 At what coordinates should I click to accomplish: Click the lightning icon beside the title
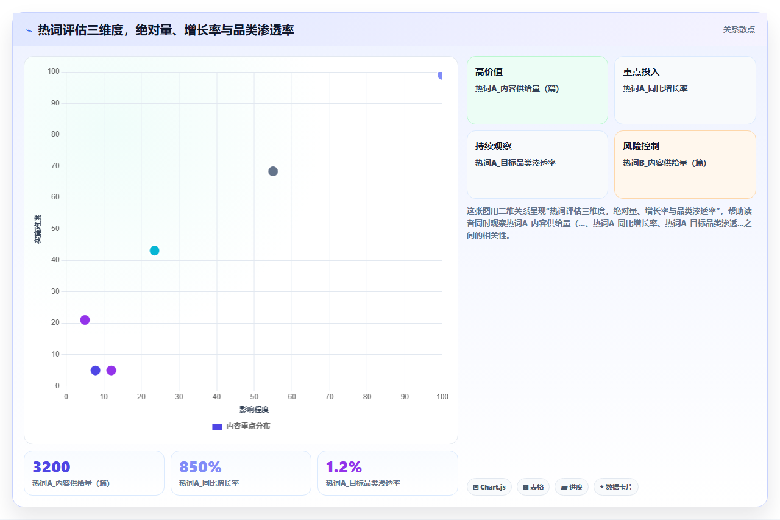click(x=29, y=30)
